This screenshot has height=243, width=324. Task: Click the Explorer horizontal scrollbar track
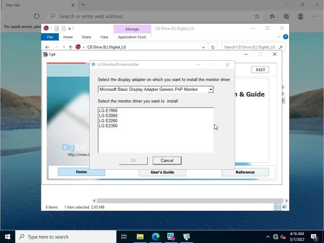tap(190, 201)
